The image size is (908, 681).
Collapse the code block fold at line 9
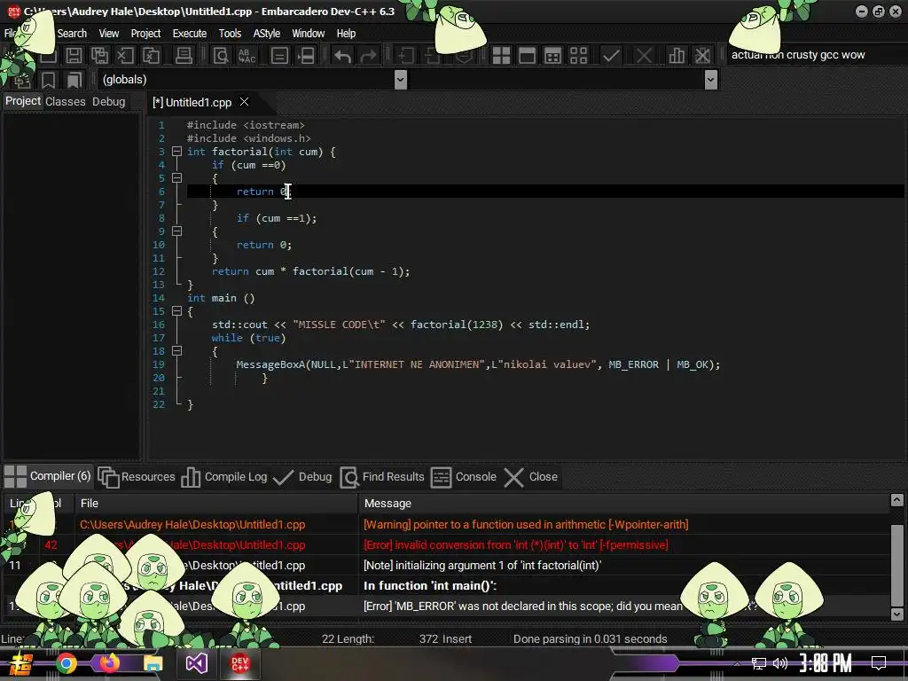(x=177, y=231)
